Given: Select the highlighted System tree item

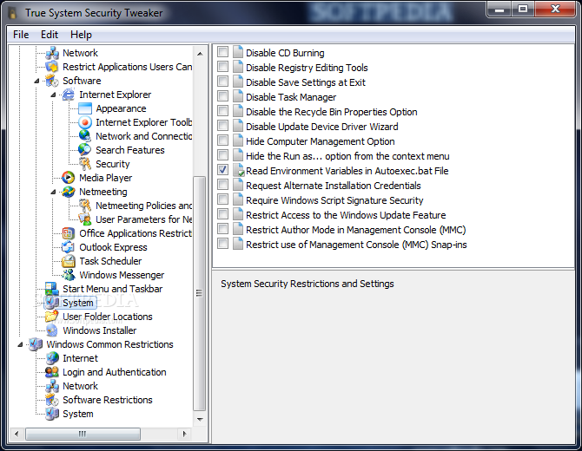Looking at the screenshot, I should [78, 303].
